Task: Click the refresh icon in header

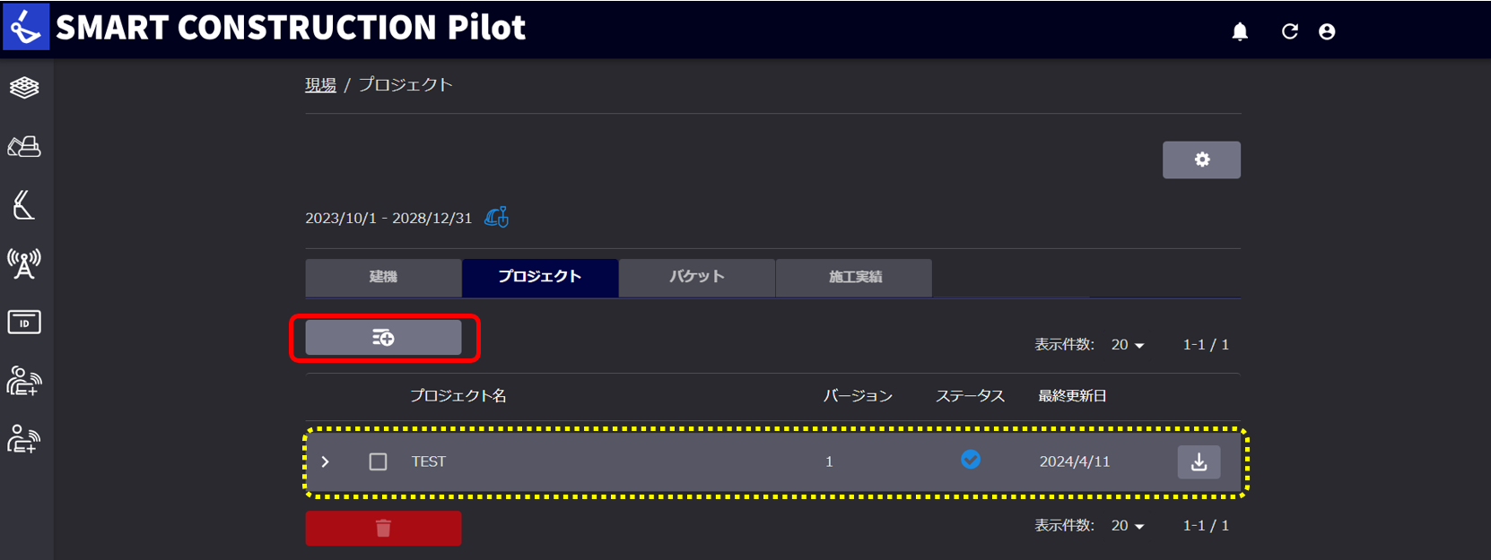Action: pyautogui.click(x=1290, y=31)
